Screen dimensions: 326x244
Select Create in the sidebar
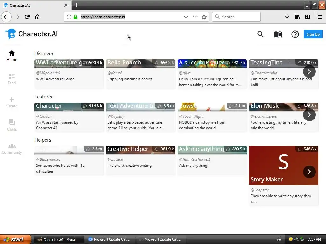[12, 102]
